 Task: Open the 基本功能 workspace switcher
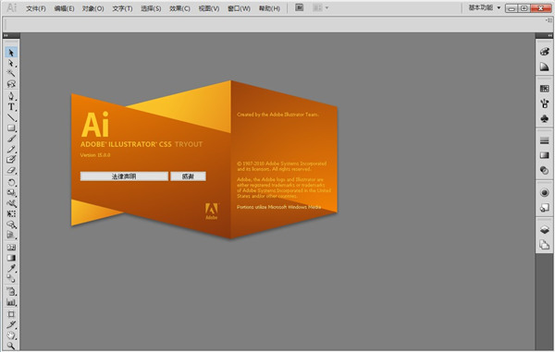[484, 7]
